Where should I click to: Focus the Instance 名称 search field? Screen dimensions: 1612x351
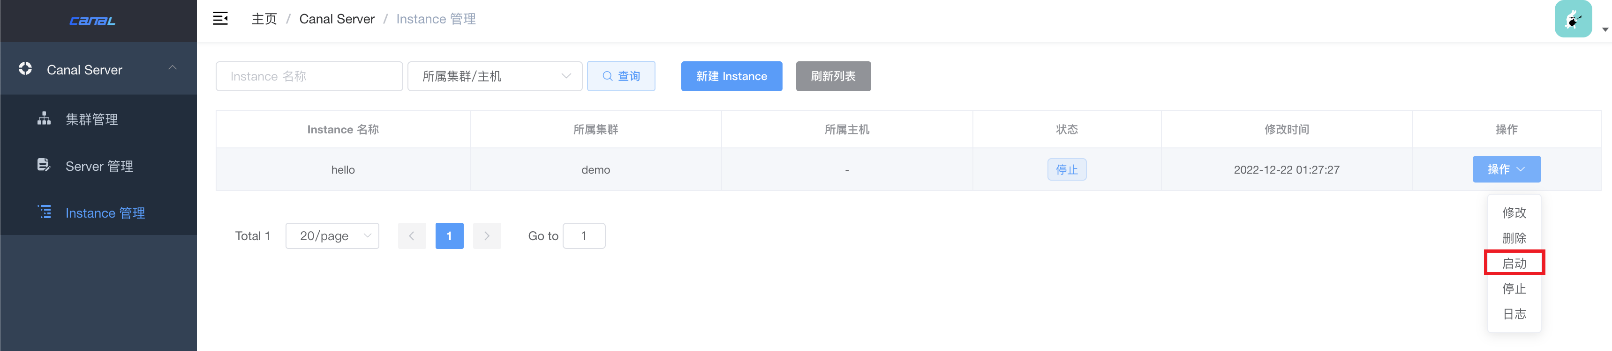[309, 76]
